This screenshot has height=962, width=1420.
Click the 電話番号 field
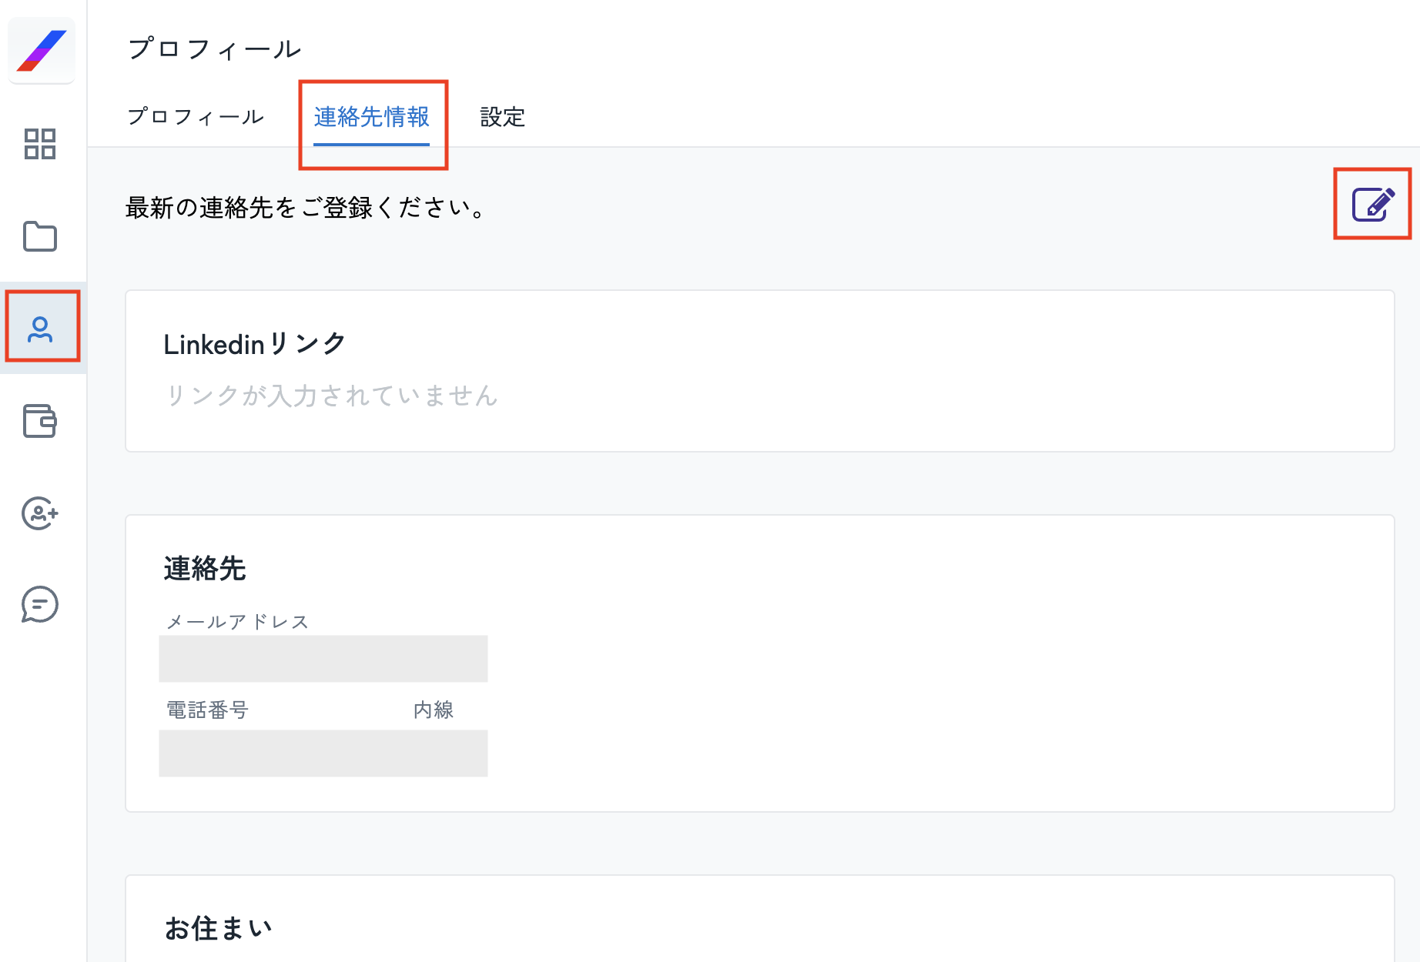pos(323,753)
